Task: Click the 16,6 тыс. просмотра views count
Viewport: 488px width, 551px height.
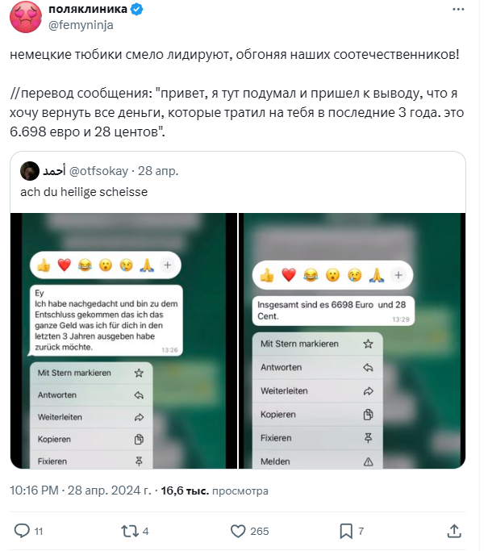Action: click(215, 490)
